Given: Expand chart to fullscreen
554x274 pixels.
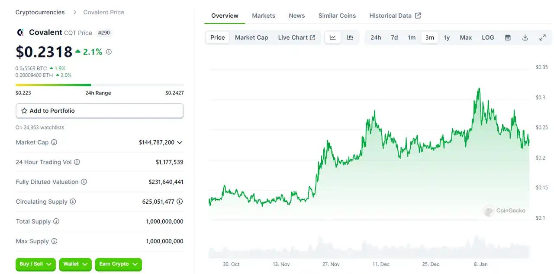Looking at the screenshot, I should [x=542, y=38].
